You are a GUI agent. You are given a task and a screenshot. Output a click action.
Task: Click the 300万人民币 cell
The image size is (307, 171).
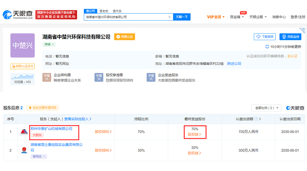(248, 150)
